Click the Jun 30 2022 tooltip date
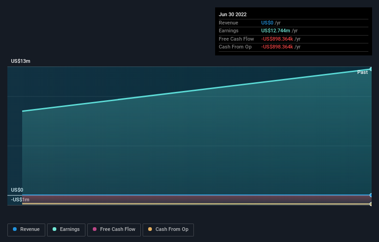The image size is (379, 242). (x=233, y=14)
